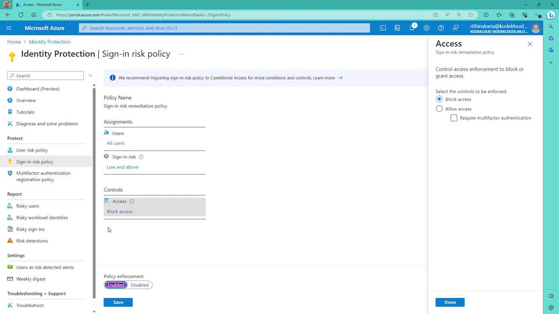Viewport: 559px width, 314px height.
Task: Open Outlook in the Edge sidebar
Action: coord(551,50)
